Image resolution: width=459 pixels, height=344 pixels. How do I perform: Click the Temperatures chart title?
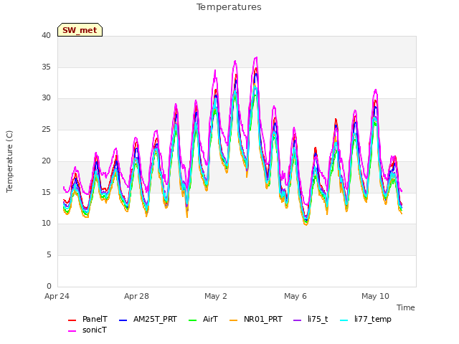coord(229,7)
